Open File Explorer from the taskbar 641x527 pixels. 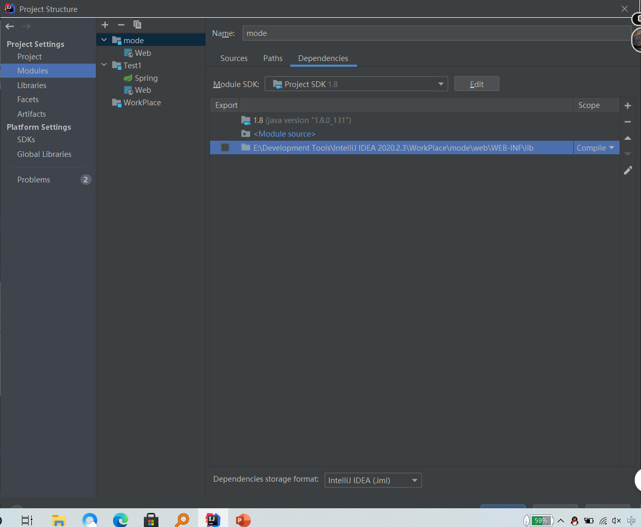[59, 520]
